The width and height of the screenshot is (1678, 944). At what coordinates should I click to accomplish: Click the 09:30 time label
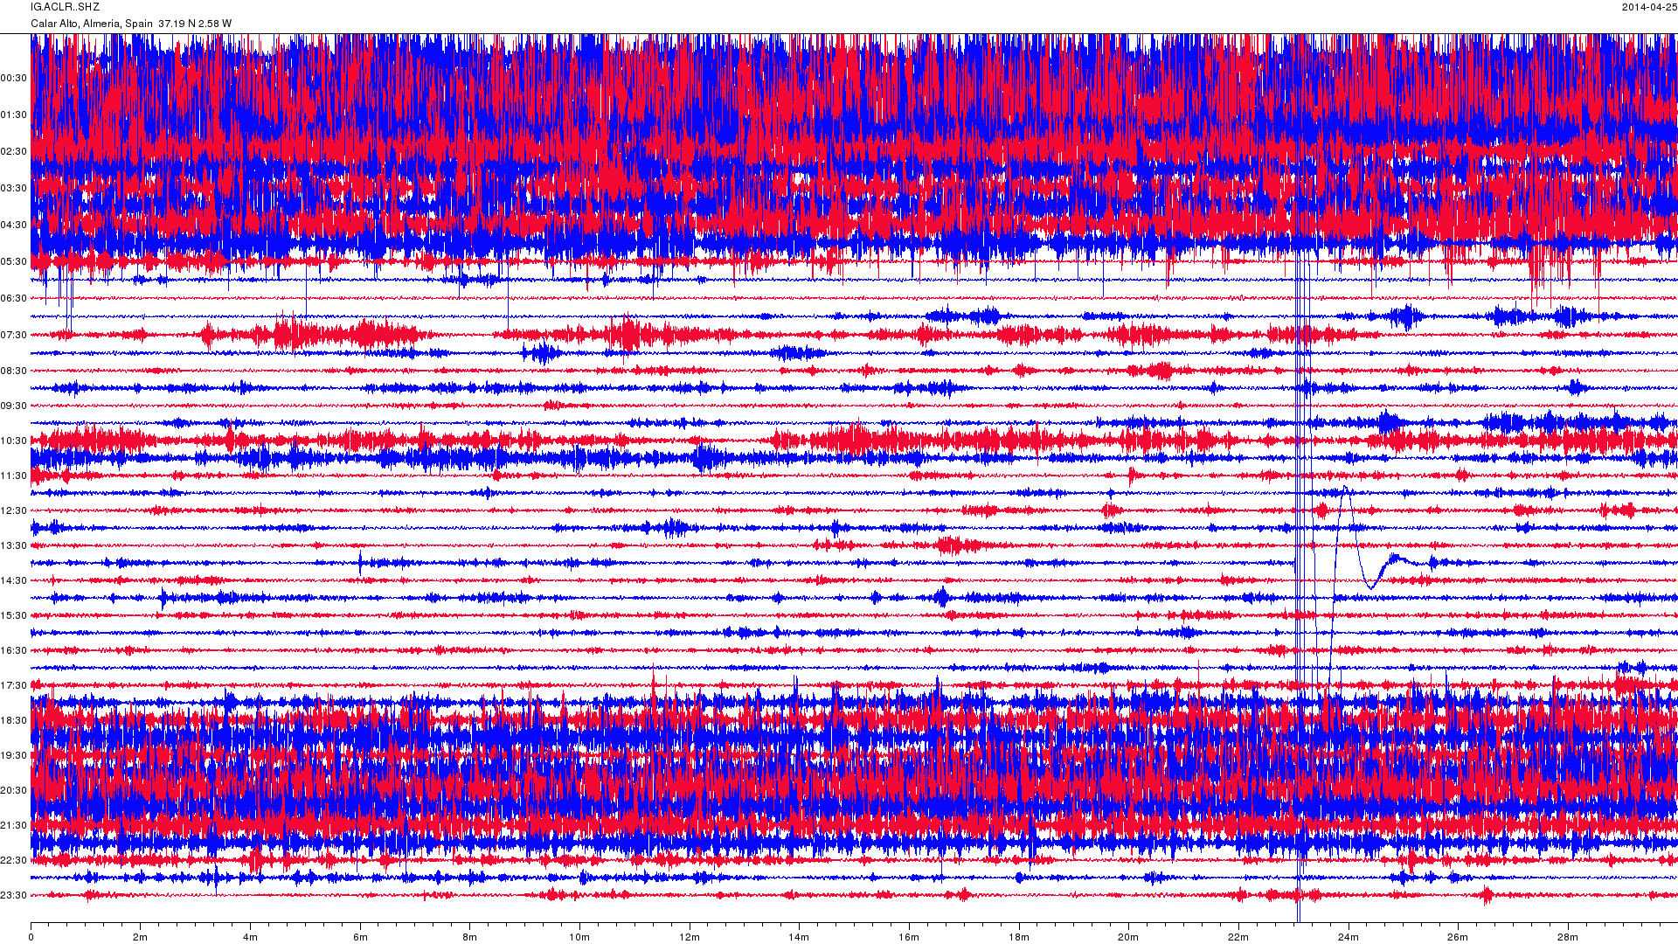(13, 406)
